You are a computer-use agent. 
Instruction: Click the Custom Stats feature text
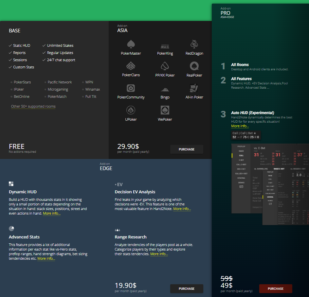click(x=24, y=67)
